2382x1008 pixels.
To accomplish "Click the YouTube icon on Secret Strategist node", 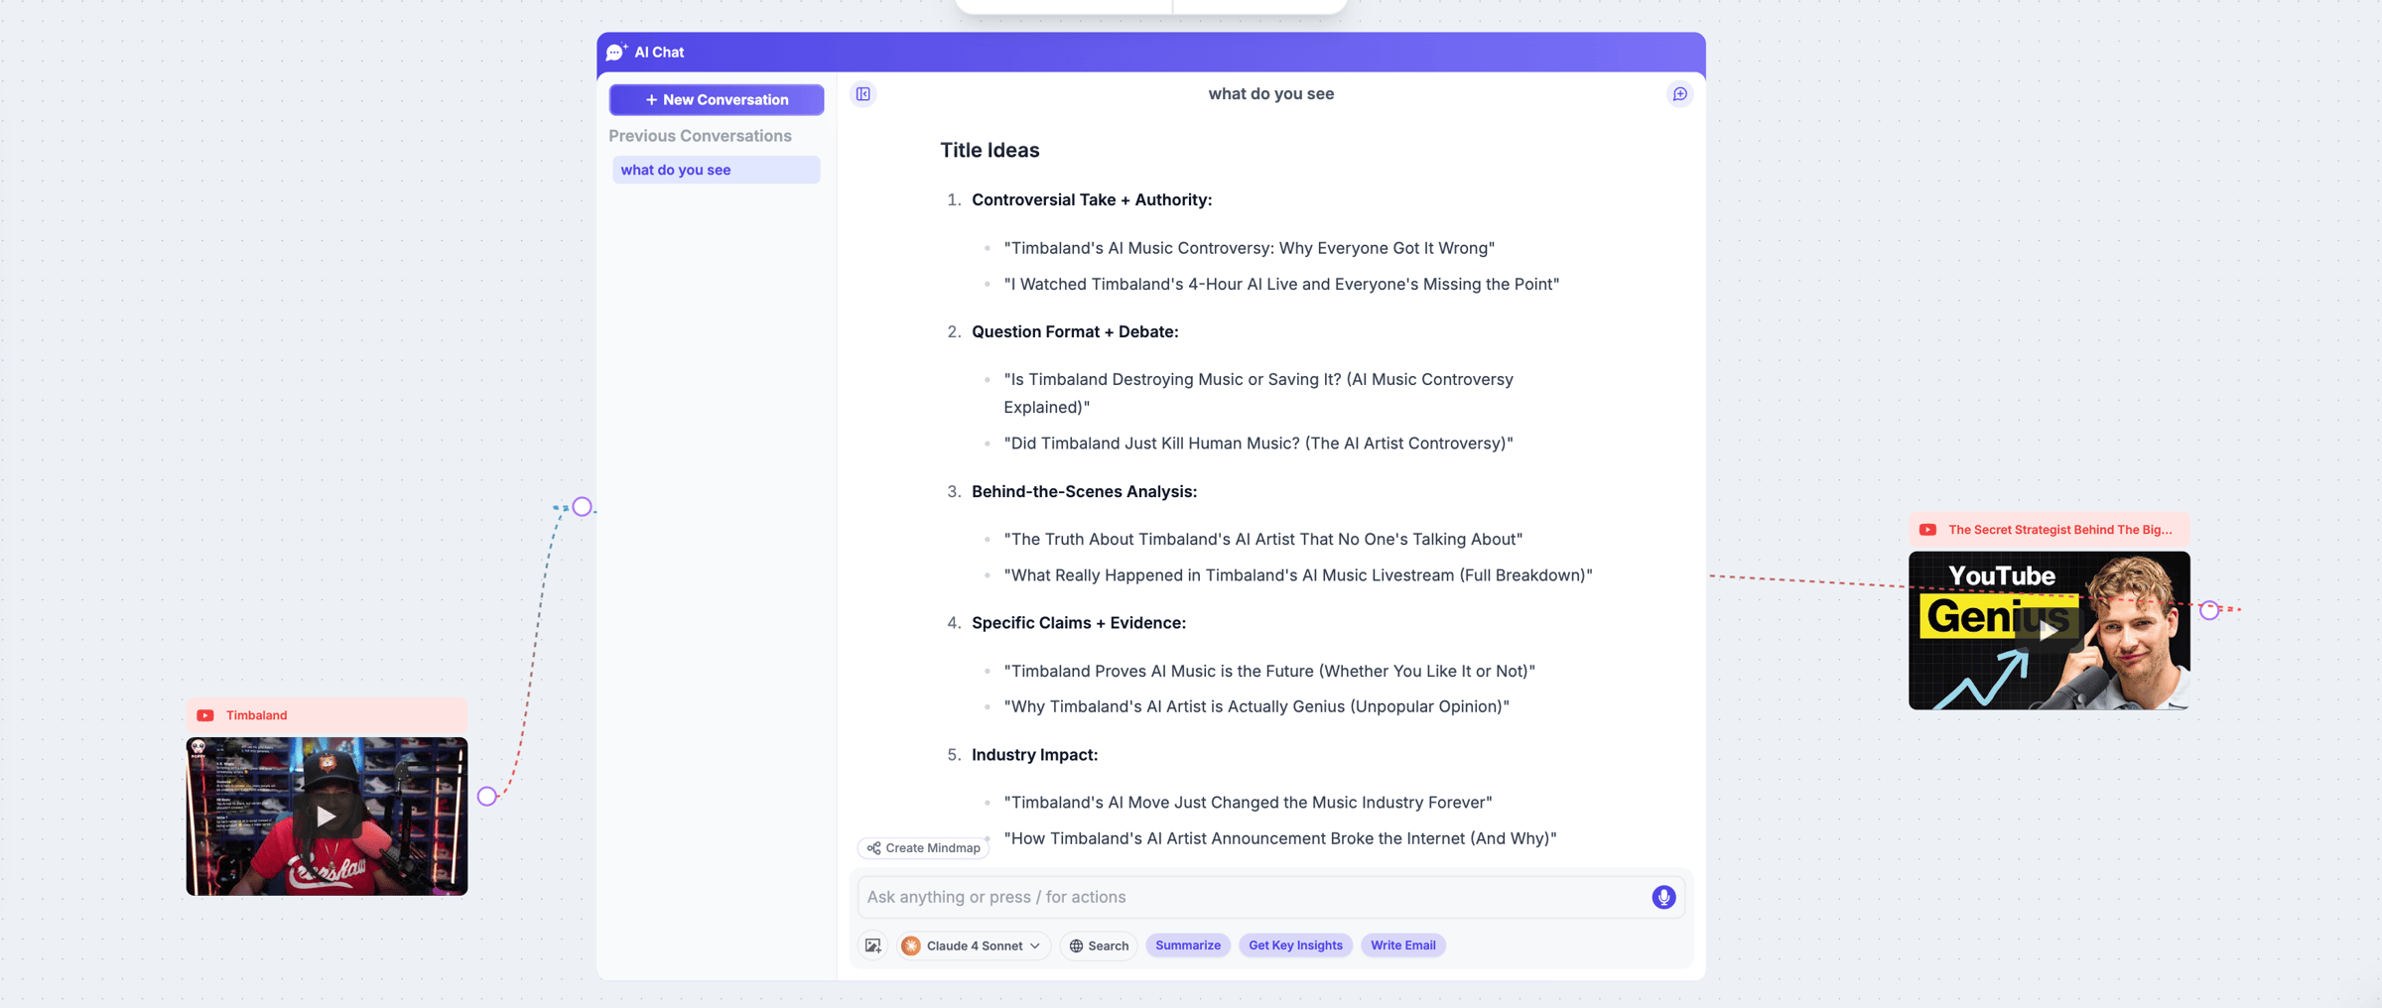I will [x=1927, y=530].
